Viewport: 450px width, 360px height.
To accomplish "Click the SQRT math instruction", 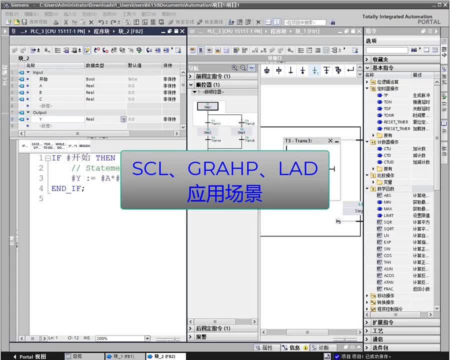I will click(388, 229).
